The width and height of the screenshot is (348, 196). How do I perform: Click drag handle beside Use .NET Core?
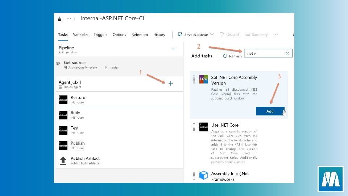tap(194, 127)
